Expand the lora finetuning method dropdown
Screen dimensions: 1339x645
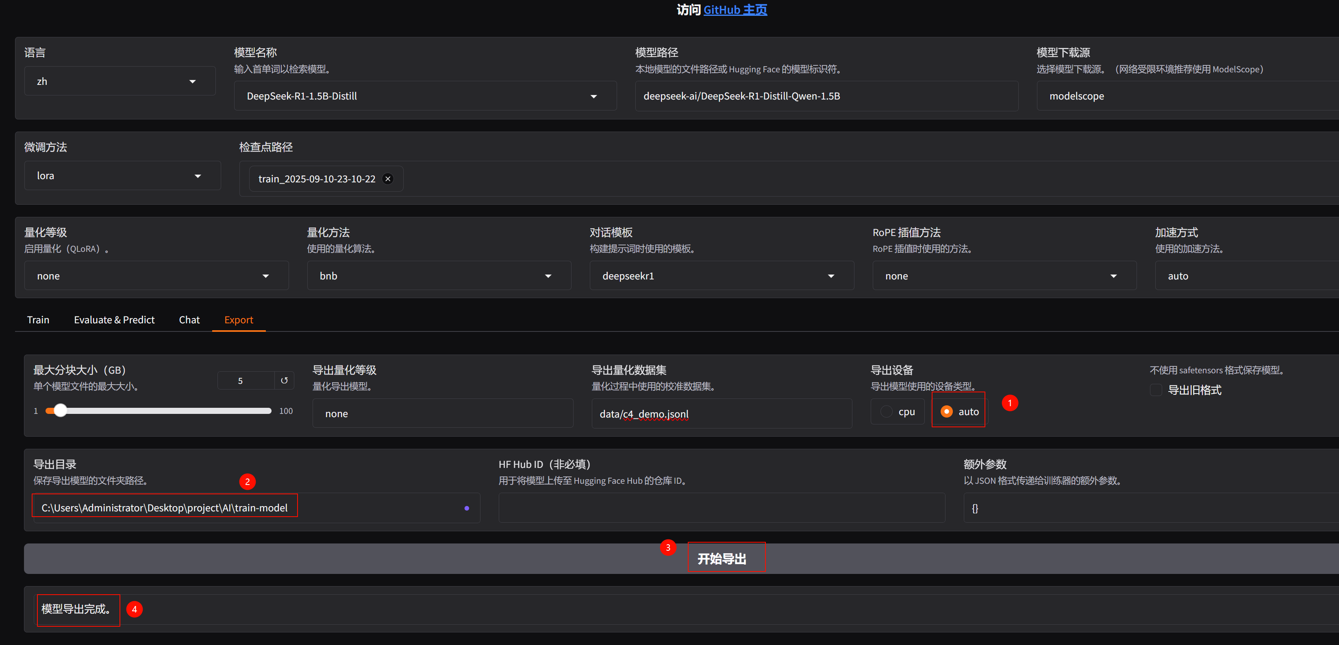198,176
